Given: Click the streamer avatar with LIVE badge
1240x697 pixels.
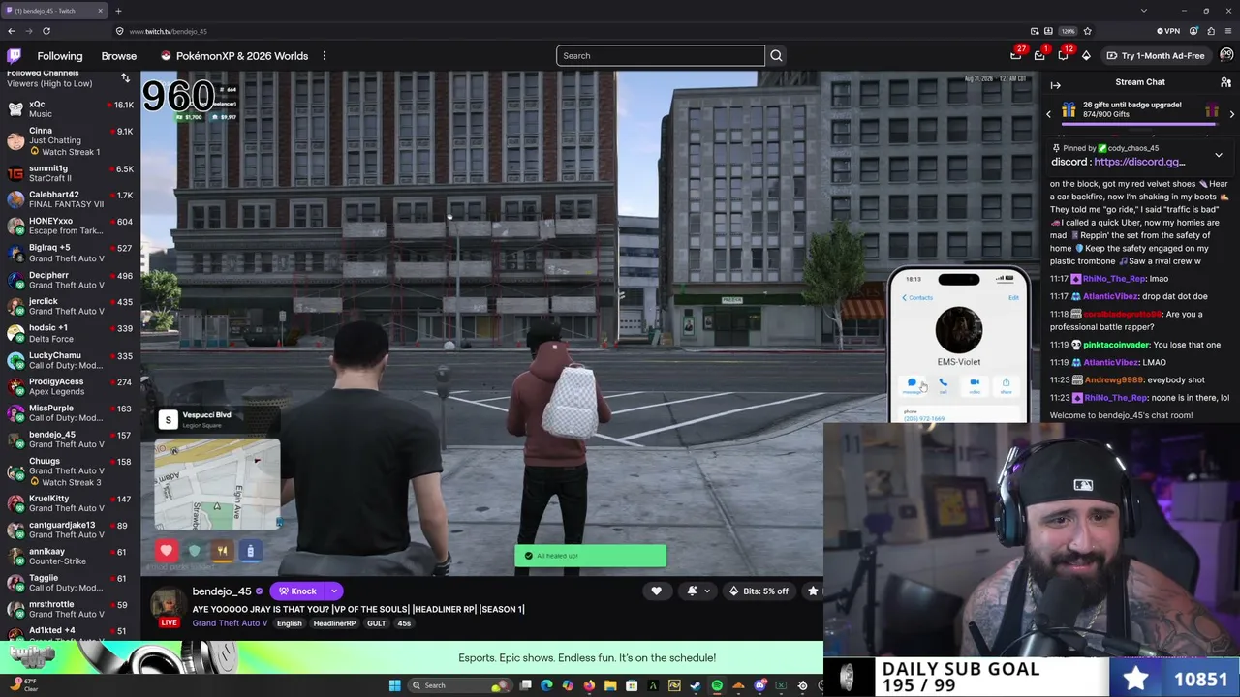Looking at the screenshot, I should point(169,607).
